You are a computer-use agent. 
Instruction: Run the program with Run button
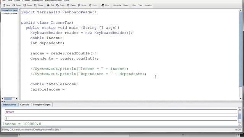pyautogui.click(x=134, y=5)
